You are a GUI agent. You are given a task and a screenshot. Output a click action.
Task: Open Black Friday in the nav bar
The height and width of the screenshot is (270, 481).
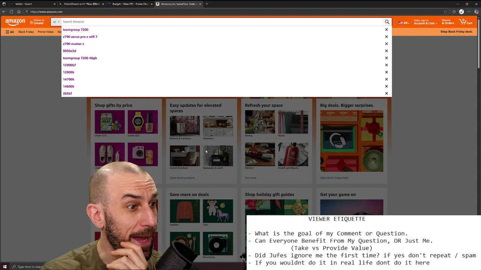click(26, 32)
